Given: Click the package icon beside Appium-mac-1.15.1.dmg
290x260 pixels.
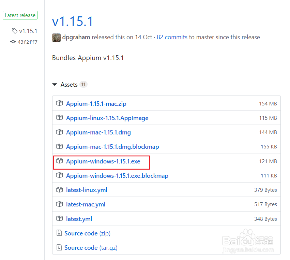Looking at the screenshot, I should (59, 132).
